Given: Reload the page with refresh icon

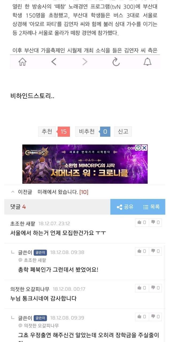Looking at the screenshot, I should (x=116, y=62).
